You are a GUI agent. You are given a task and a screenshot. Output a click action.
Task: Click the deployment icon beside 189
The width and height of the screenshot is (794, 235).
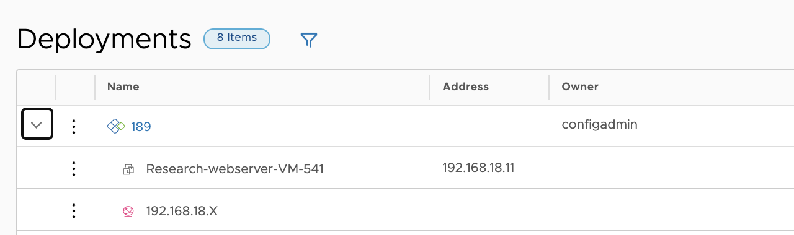coord(116,127)
